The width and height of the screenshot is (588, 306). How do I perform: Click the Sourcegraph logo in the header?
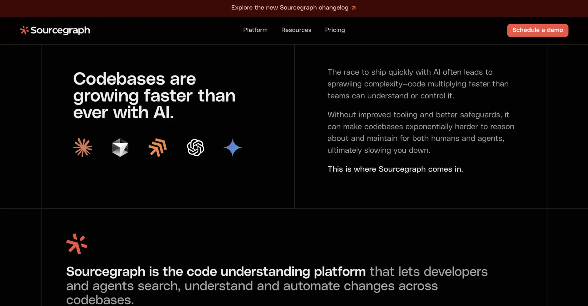[x=55, y=30]
